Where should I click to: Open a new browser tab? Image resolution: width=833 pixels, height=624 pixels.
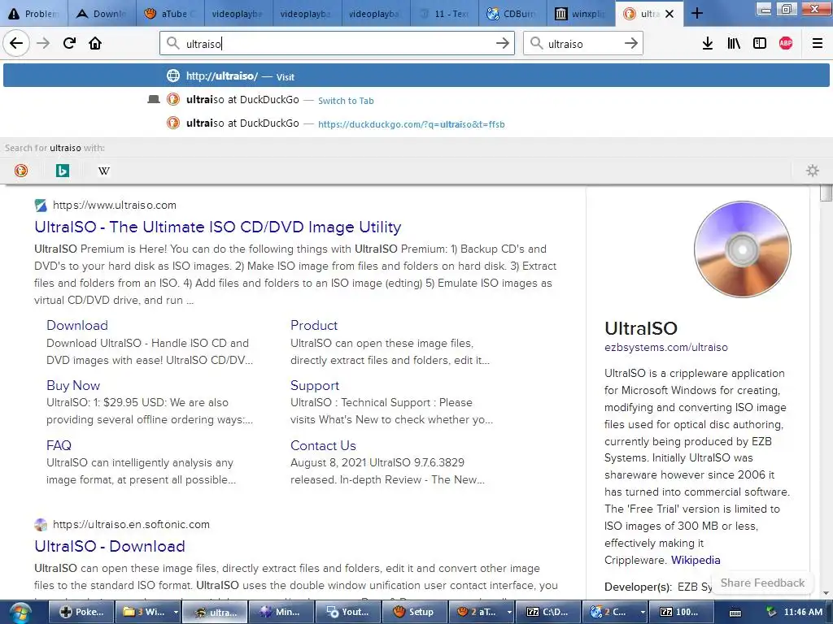[697, 13]
